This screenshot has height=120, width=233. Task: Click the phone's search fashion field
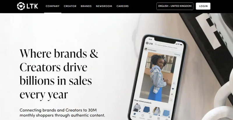(168, 47)
